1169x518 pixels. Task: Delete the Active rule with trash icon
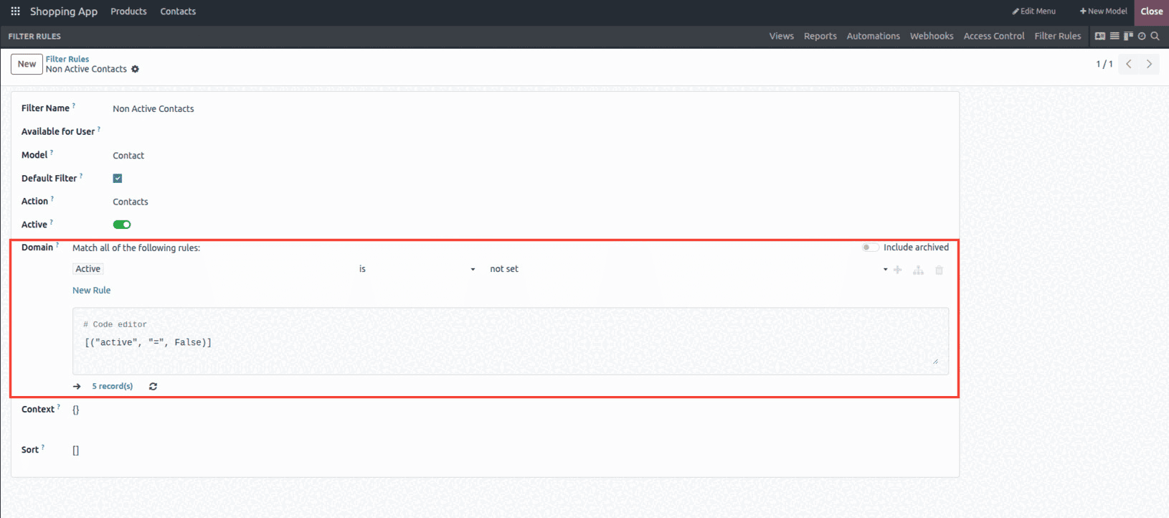coord(939,270)
